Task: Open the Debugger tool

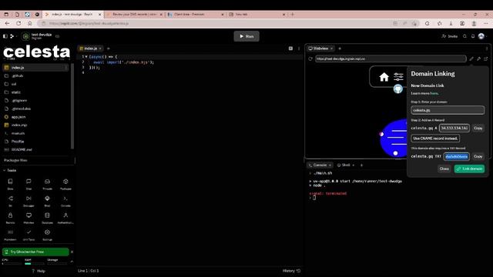Action: [x=29, y=201]
